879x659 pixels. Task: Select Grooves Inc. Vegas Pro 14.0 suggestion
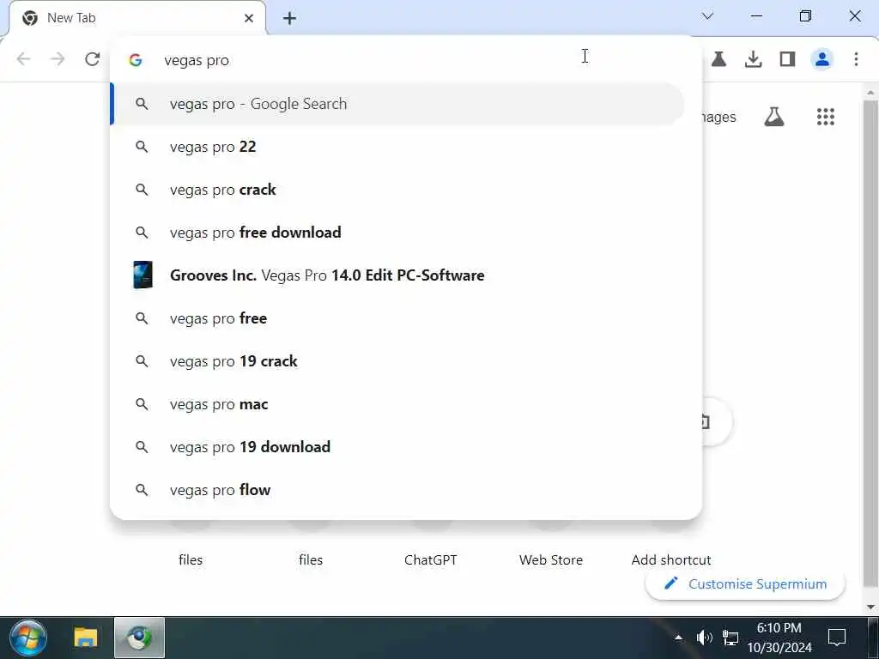[x=398, y=275]
